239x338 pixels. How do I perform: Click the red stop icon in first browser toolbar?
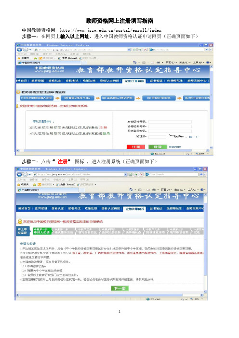coord(146,50)
